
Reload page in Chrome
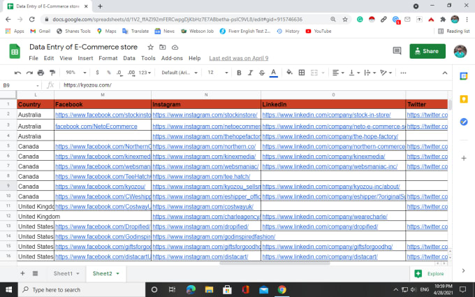(x=32, y=20)
